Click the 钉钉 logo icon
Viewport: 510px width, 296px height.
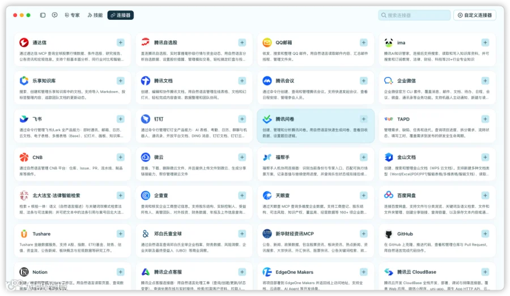point(146,119)
